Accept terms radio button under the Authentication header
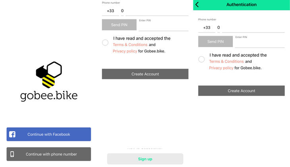This screenshot has height=167, width=290. [x=201, y=60]
